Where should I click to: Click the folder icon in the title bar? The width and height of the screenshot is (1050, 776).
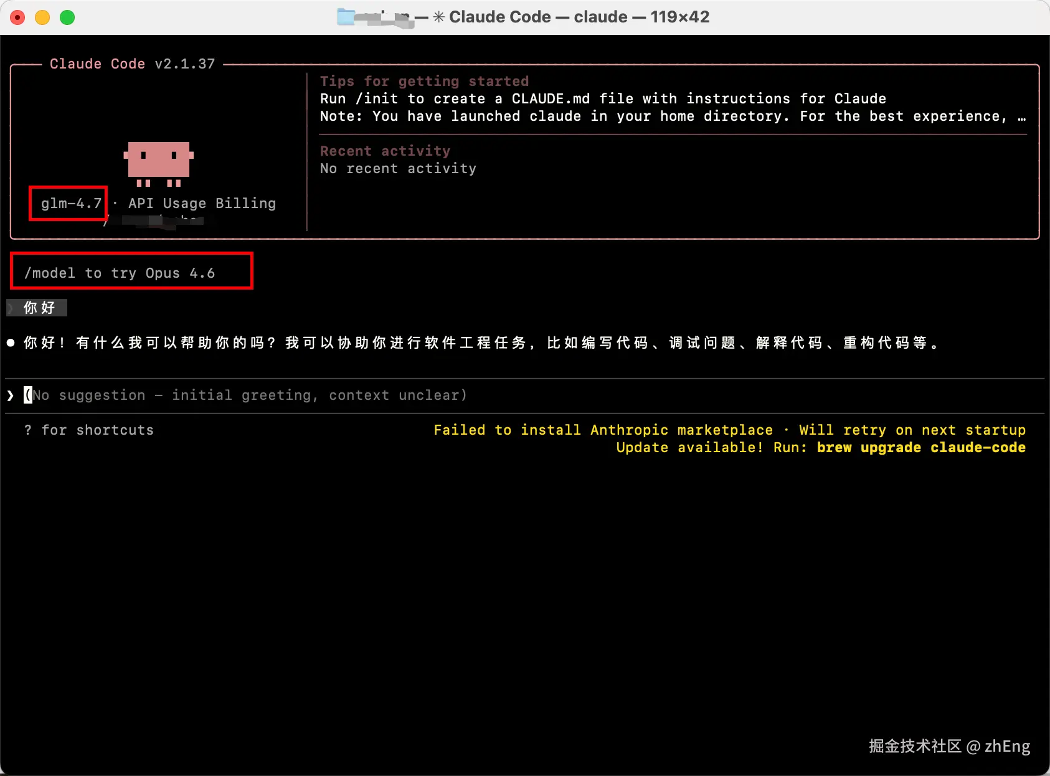pyautogui.click(x=346, y=17)
